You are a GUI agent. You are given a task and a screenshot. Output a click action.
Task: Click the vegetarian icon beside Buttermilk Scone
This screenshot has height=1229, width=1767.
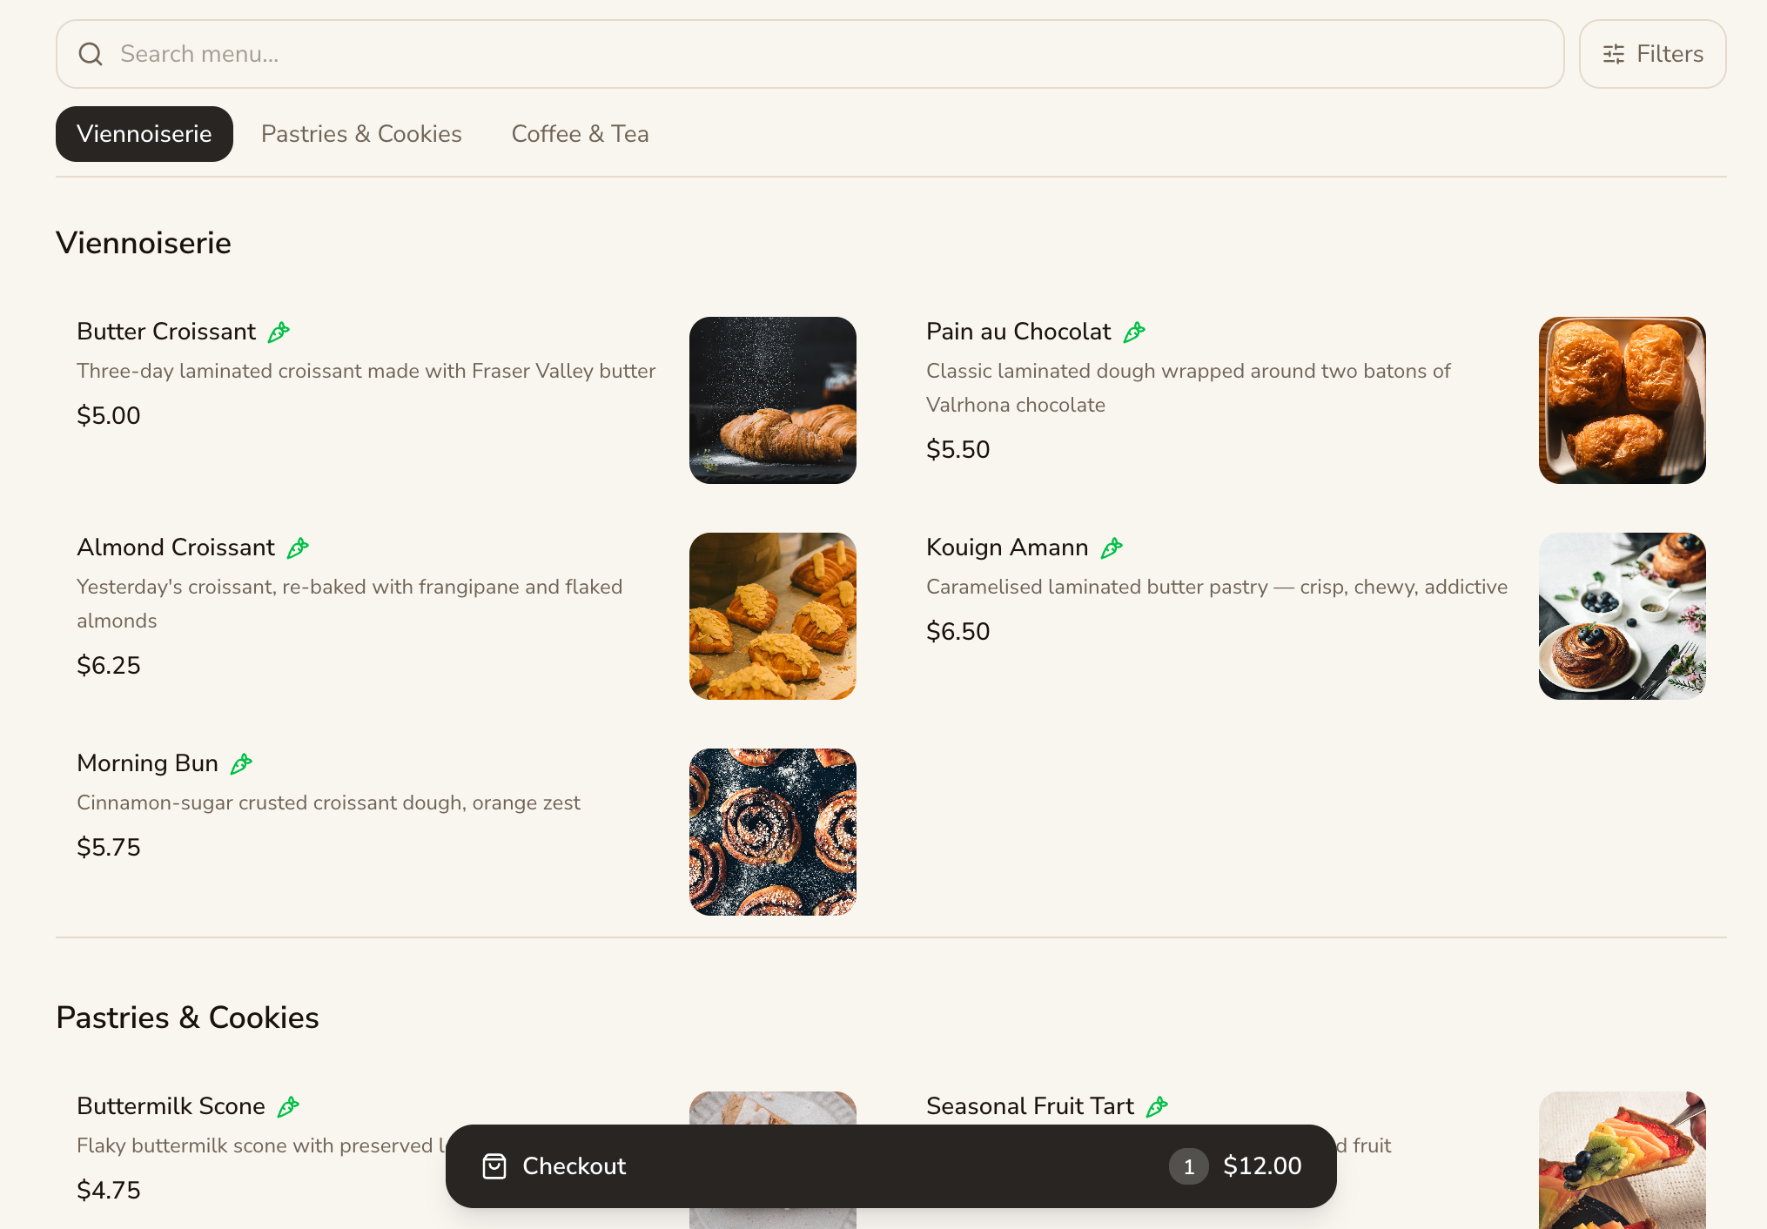[x=288, y=1106]
